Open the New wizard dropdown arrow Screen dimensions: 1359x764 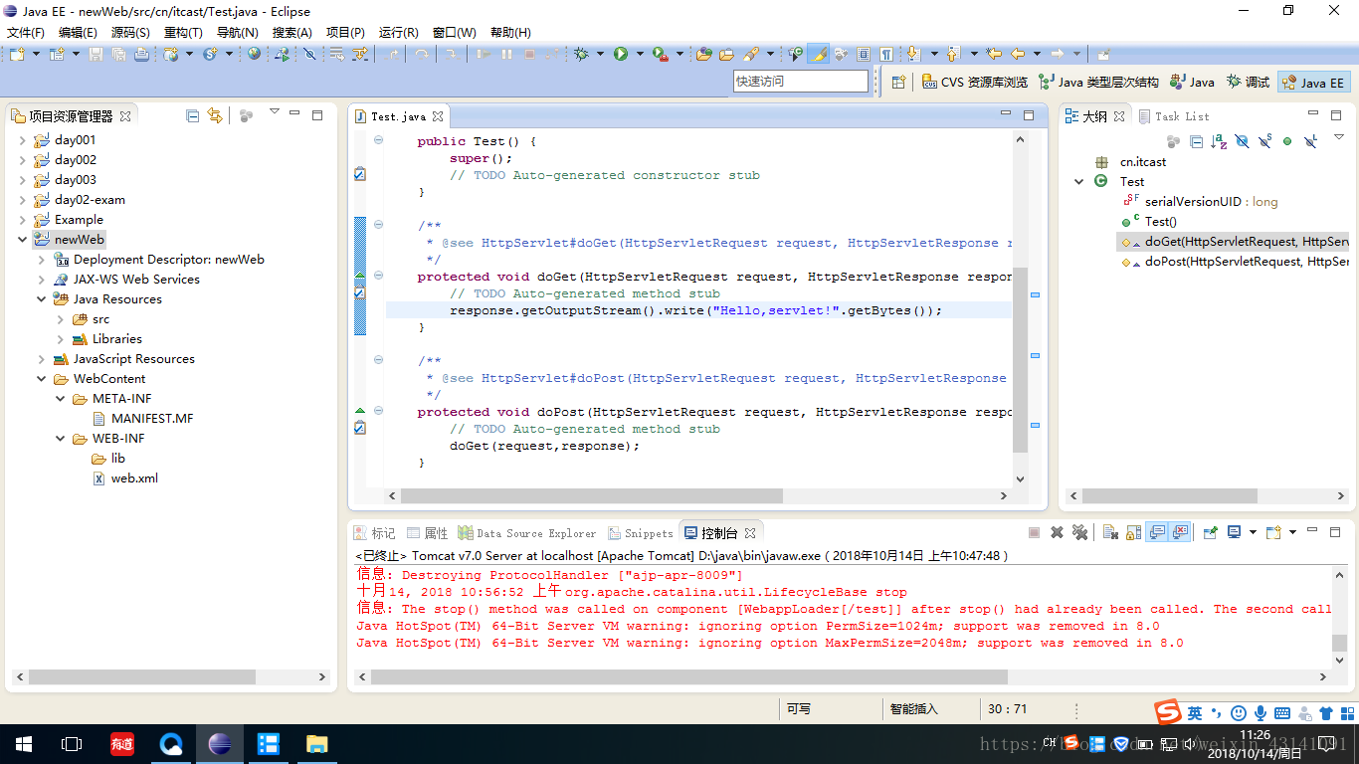tap(36, 54)
